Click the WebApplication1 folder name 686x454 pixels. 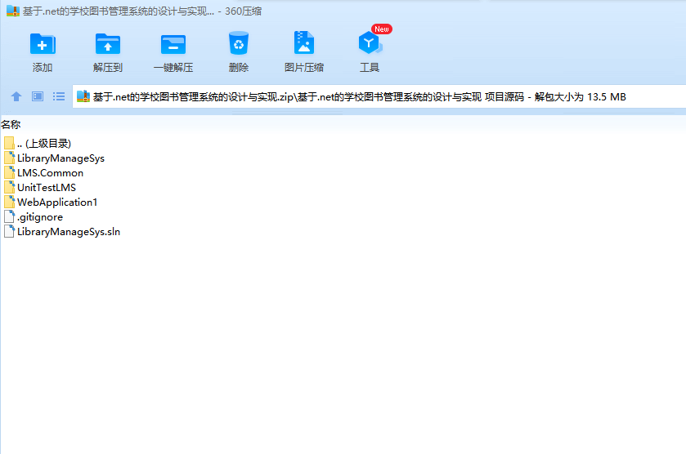point(57,203)
